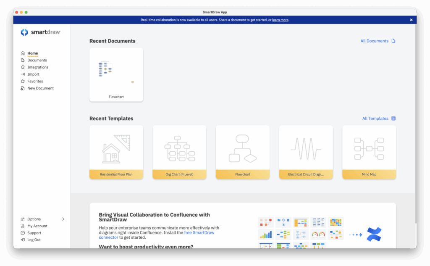Open Support from the sidebar

(x=34, y=233)
